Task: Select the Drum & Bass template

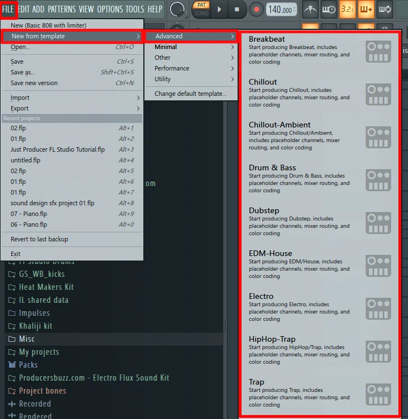Action: tap(319, 179)
